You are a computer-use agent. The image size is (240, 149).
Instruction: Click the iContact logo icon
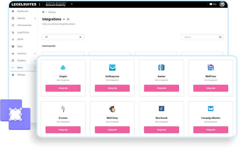pos(63,109)
